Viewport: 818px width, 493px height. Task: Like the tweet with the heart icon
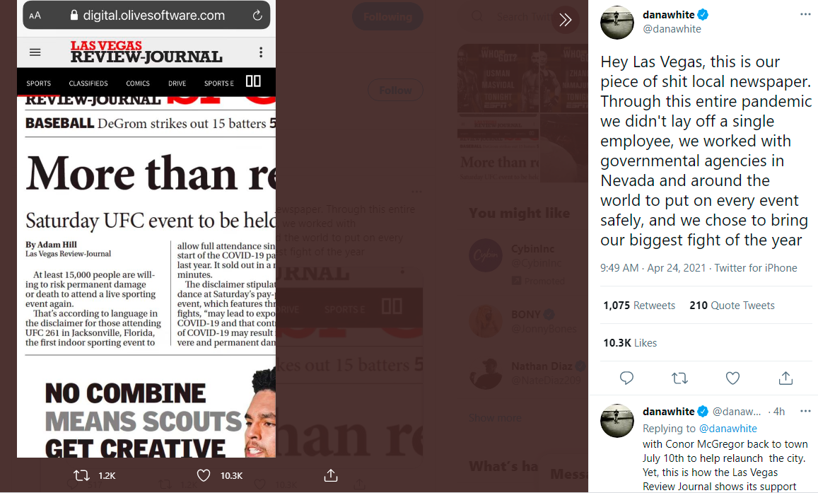pyautogui.click(x=732, y=378)
